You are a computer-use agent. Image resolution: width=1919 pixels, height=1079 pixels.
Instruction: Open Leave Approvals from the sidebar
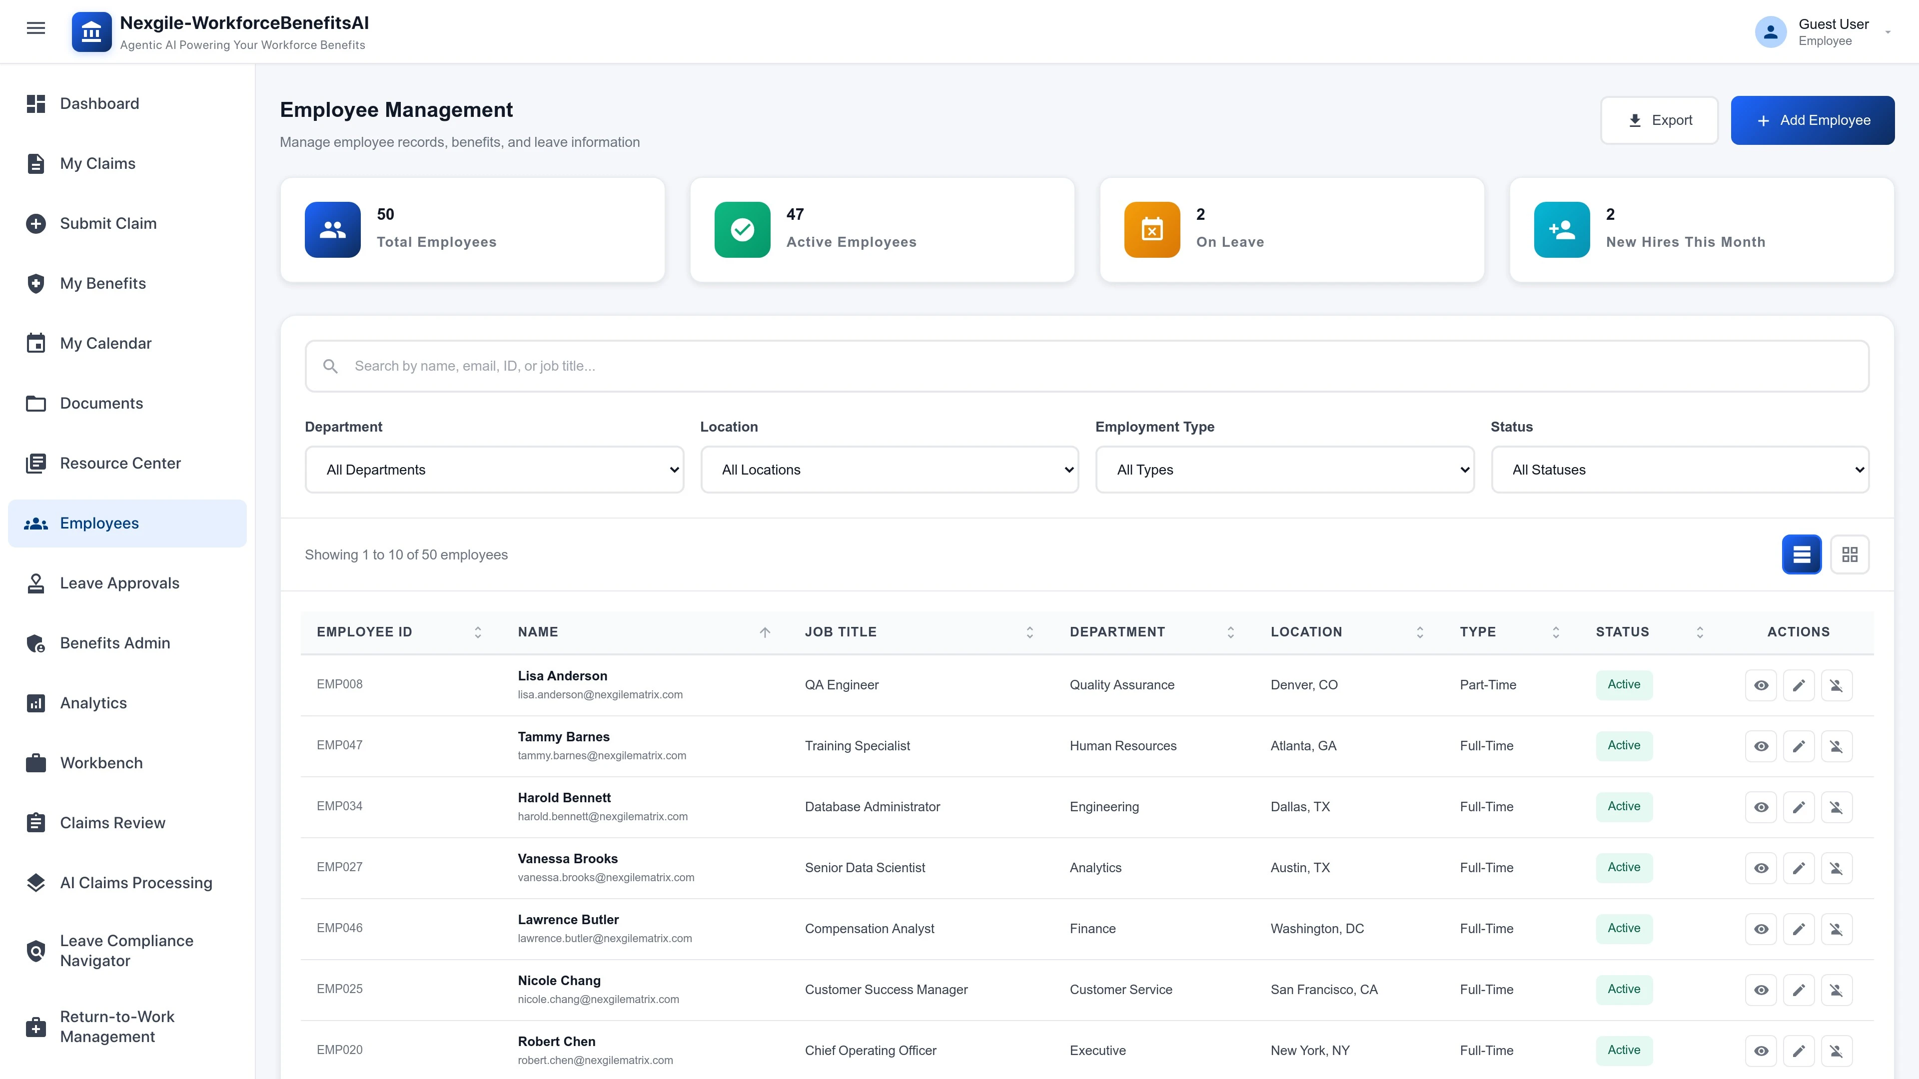click(x=119, y=583)
